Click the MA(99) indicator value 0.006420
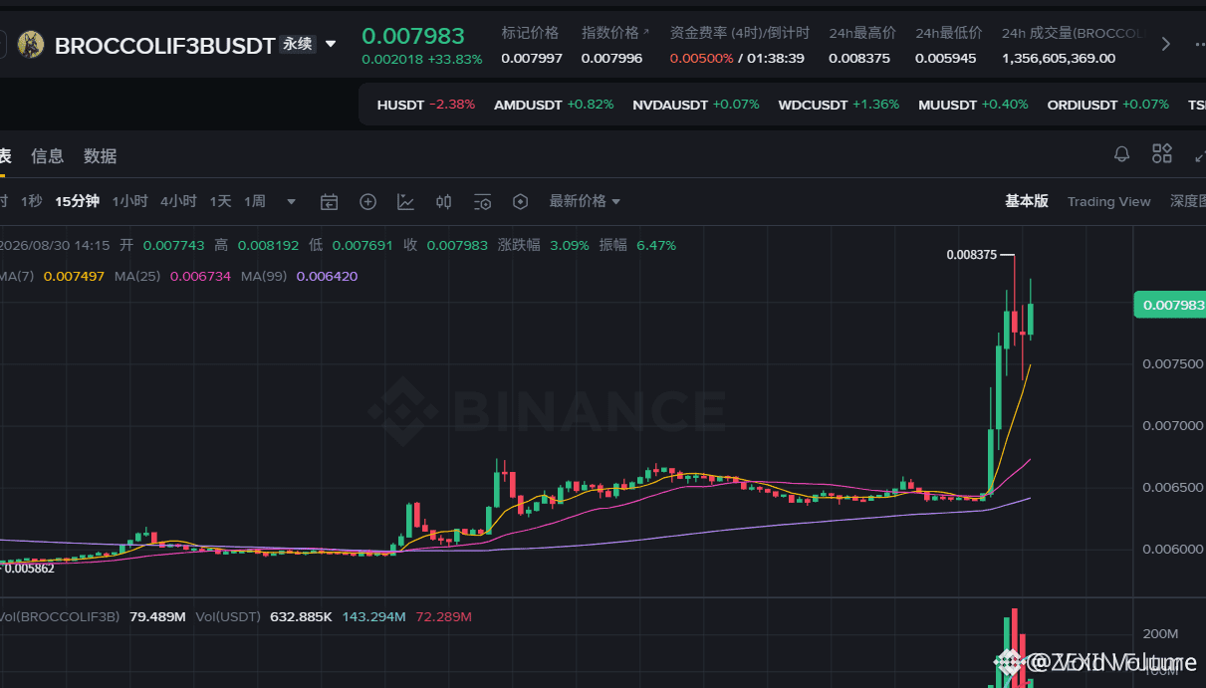 [327, 276]
